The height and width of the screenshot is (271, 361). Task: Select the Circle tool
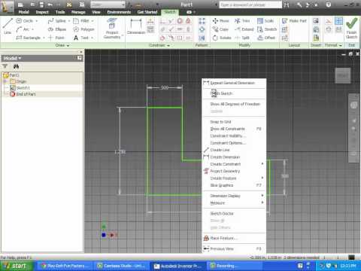(x=25, y=21)
